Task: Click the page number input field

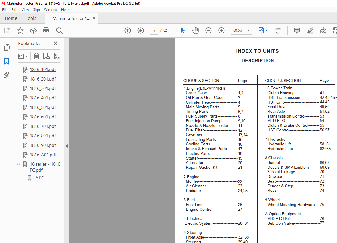Action: pyautogui.click(x=154, y=30)
